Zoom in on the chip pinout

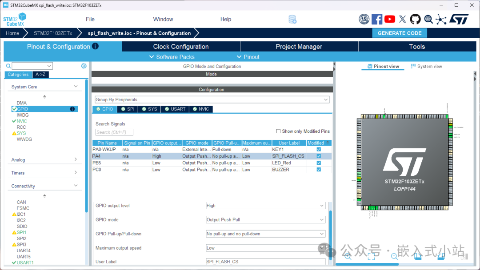(348, 256)
